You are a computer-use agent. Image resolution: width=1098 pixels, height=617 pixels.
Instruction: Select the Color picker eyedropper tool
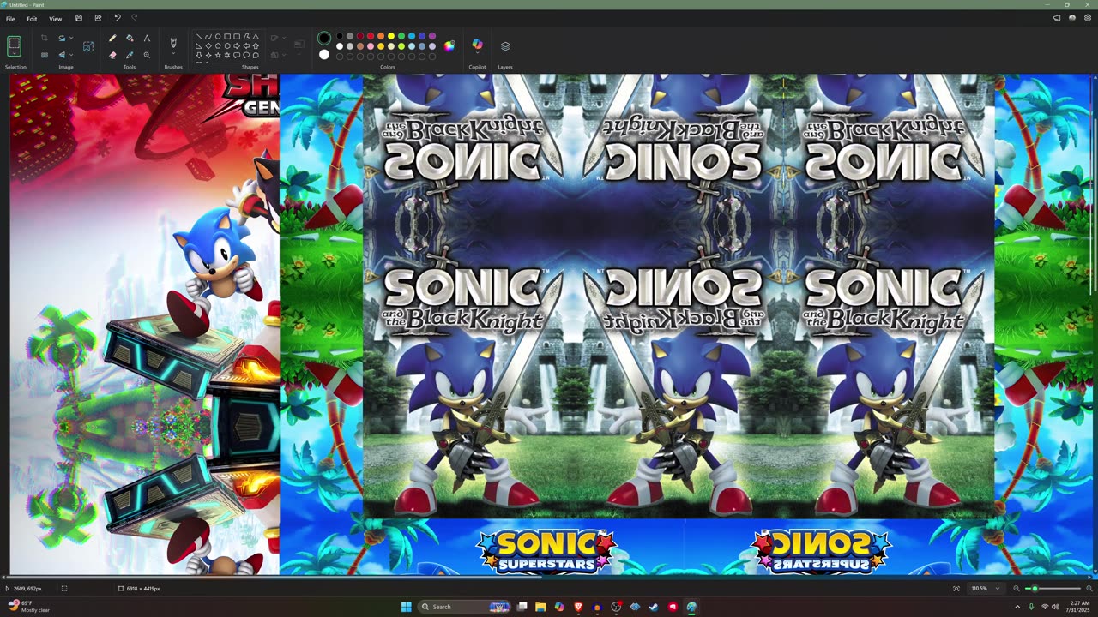click(130, 55)
